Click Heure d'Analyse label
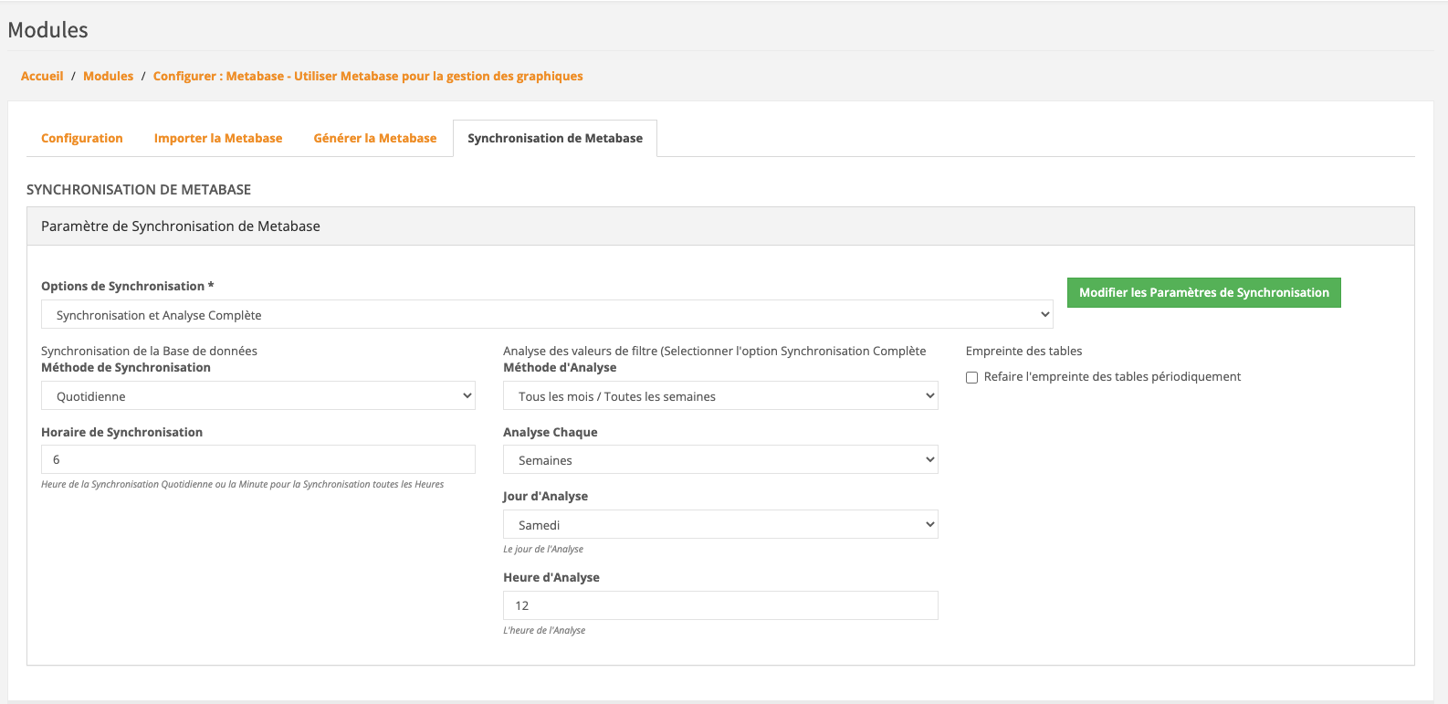Image resolution: width=1448 pixels, height=704 pixels. [x=551, y=577]
